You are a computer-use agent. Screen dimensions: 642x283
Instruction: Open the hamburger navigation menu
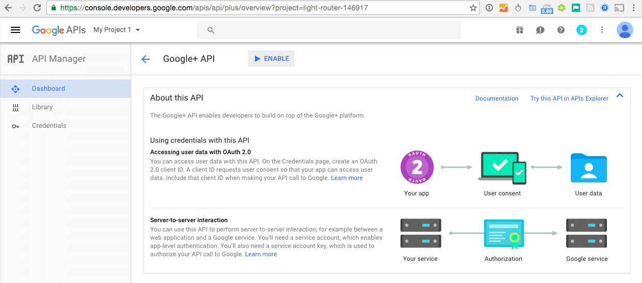pyautogui.click(x=15, y=30)
